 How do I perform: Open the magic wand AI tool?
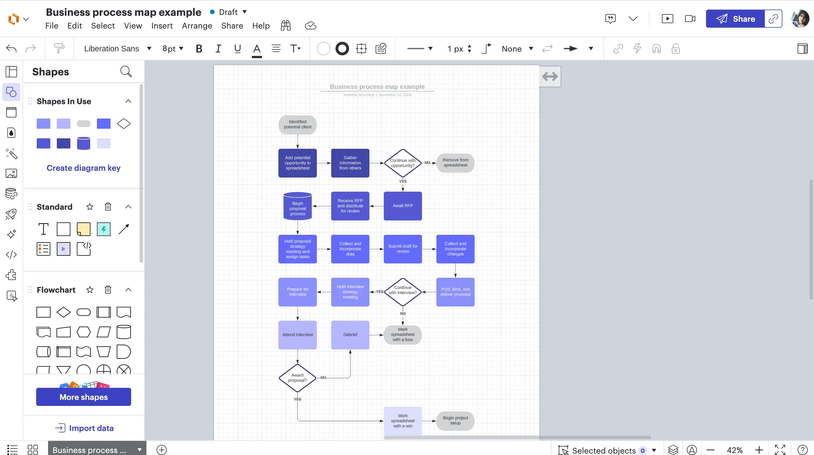click(x=11, y=154)
